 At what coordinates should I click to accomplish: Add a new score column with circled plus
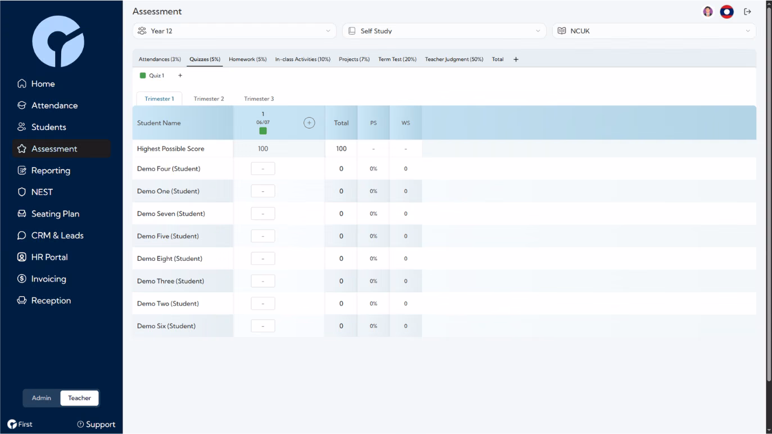pos(309,123)
